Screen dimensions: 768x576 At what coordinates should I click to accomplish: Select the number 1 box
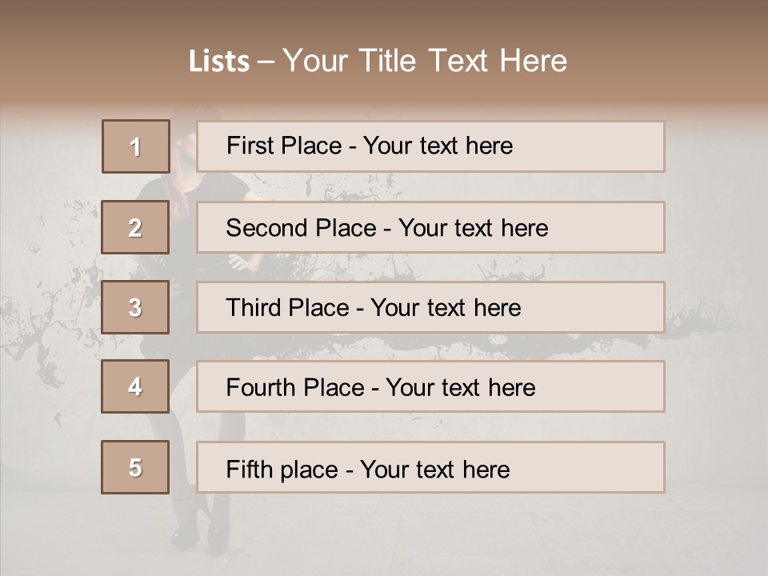136,146
